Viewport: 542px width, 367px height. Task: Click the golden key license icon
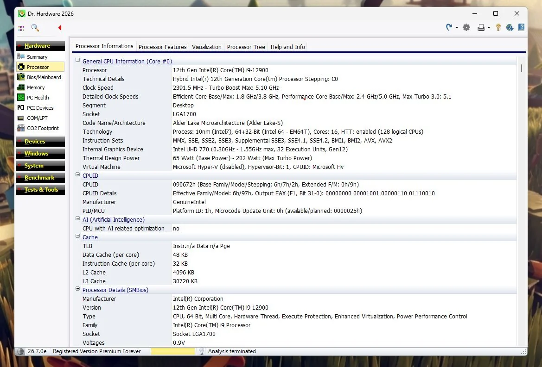tap(498, 27)
